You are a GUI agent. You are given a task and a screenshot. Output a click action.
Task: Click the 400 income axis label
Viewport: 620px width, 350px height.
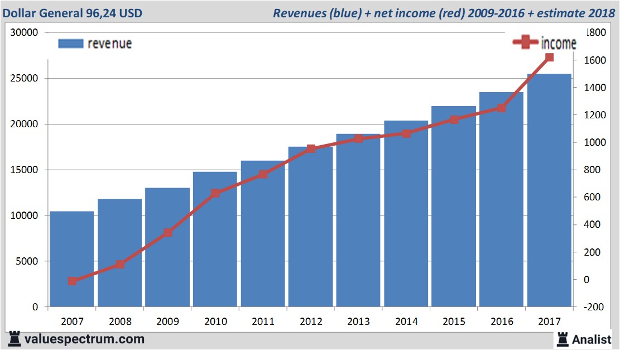click(x=592, y=224)
